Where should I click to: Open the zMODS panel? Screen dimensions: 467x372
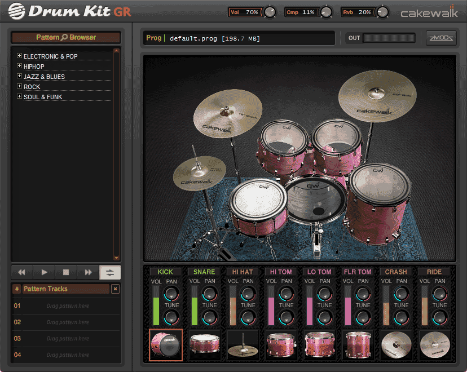pyautogui.click(x=441, y=38)
